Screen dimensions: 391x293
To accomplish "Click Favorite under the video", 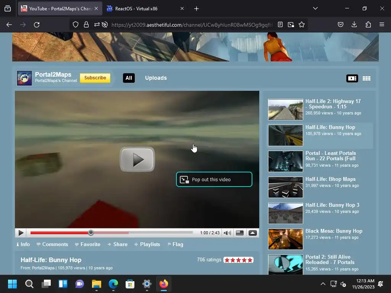I will pyautogui.click(x=87, y=245).
